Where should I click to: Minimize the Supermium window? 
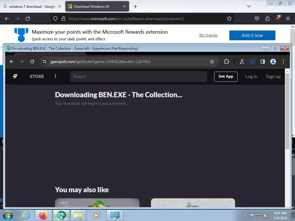click(x=266, y=49)
